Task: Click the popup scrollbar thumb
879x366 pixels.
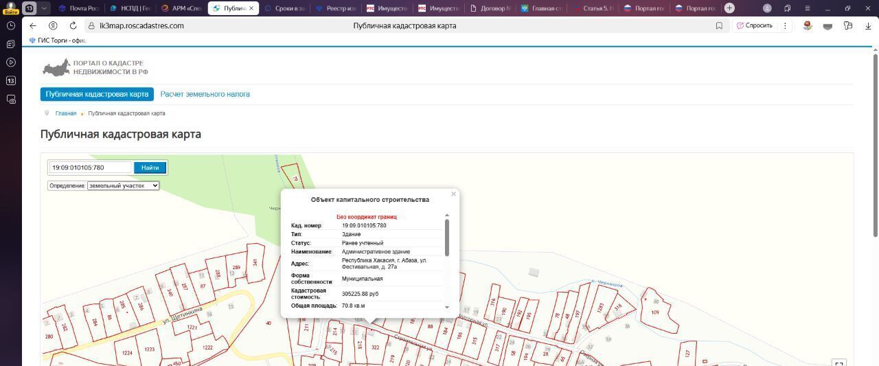Action: [447, 238]
